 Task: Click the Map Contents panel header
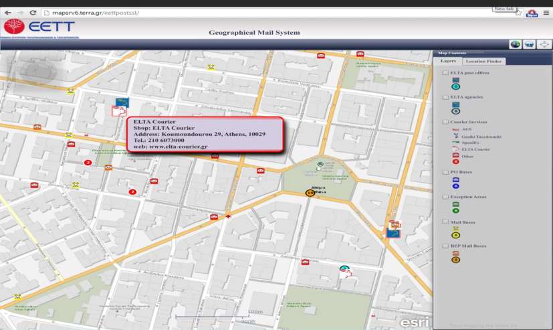click(492, 53)
